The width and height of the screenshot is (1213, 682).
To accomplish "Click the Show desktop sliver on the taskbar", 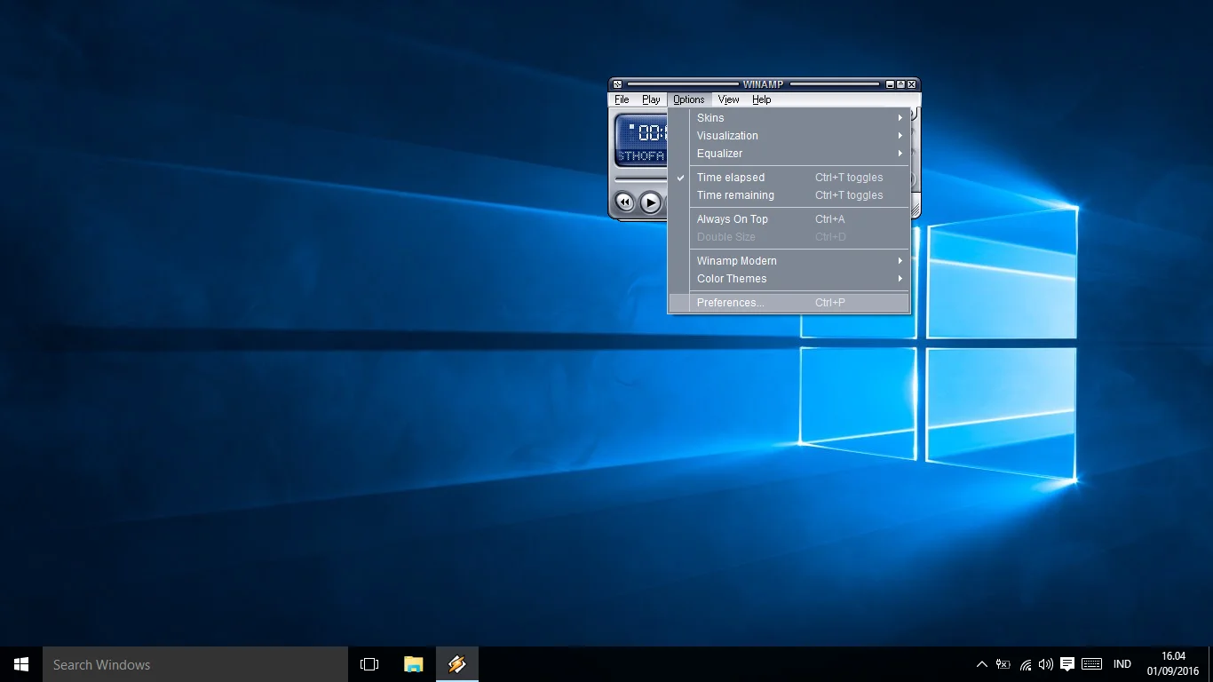I will (1210, 664).
